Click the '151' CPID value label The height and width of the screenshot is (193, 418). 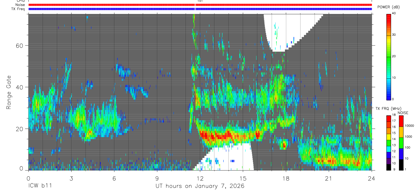click(x=200, y=1)
